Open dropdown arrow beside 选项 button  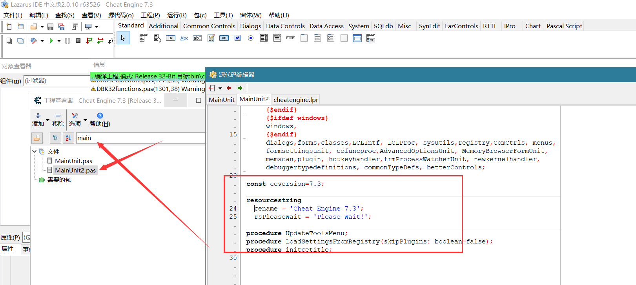coord(85,120)
